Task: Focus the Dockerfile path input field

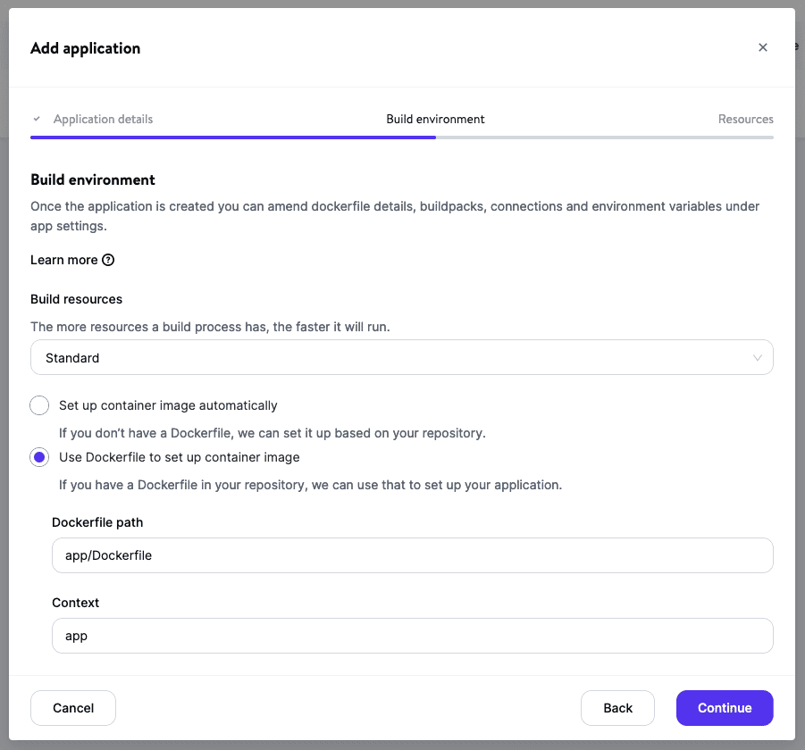Action: tap(412, 555)
